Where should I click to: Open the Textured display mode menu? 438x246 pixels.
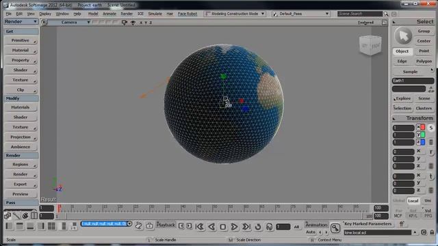[x=365, y=23]
